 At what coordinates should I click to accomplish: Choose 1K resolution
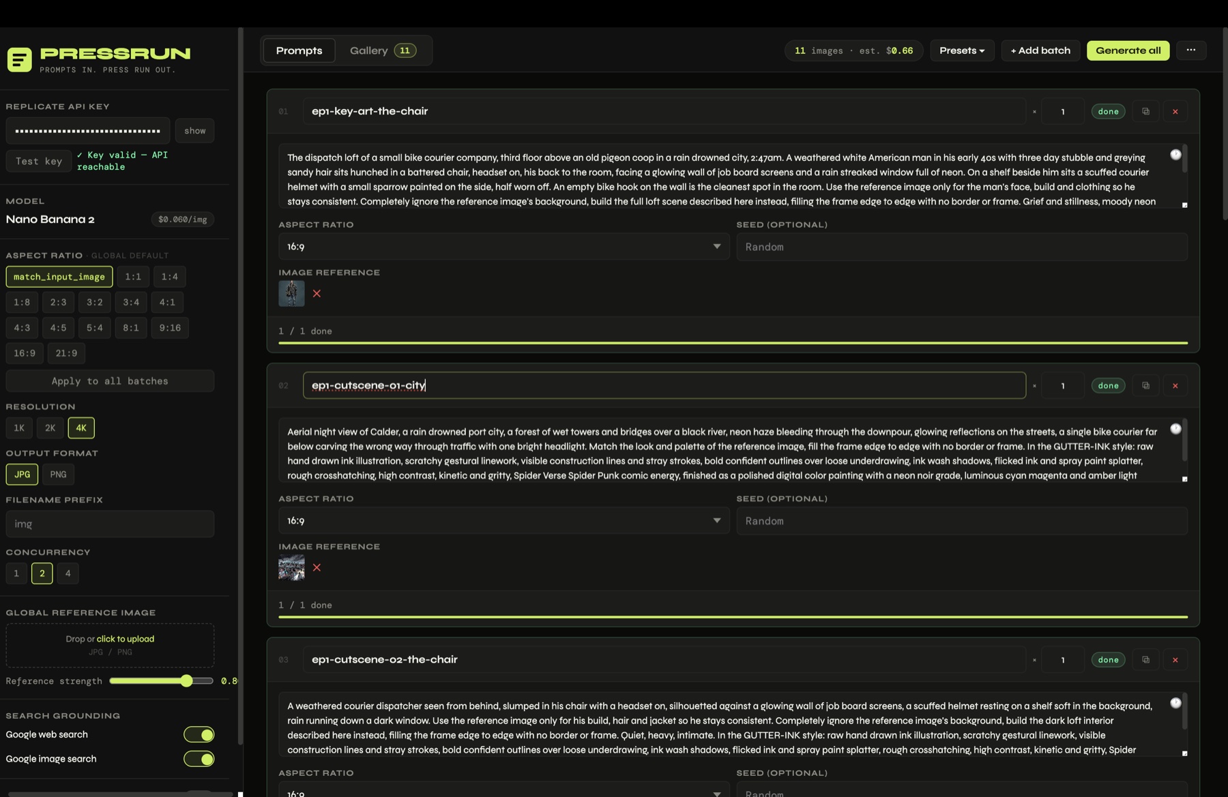point(19,428)
